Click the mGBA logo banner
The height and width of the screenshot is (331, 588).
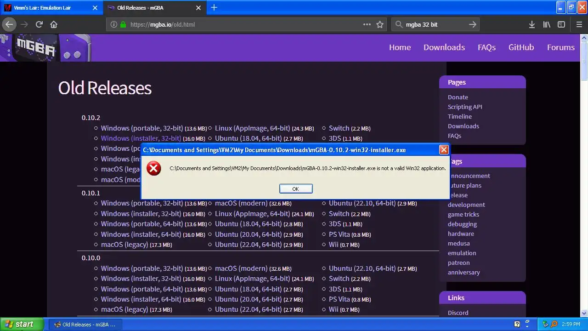click(x=45, y=47)
